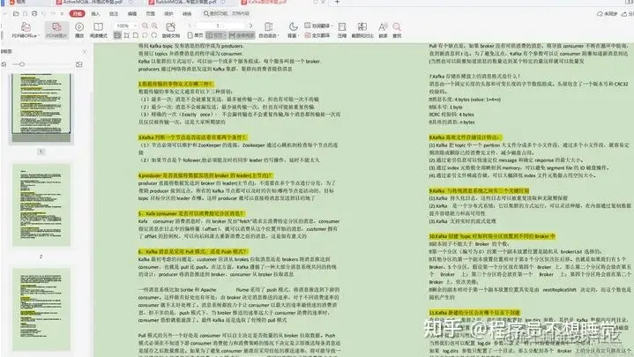Open the Background moon icon
Viewport: 634px width, 357px height.
point(293,26)
